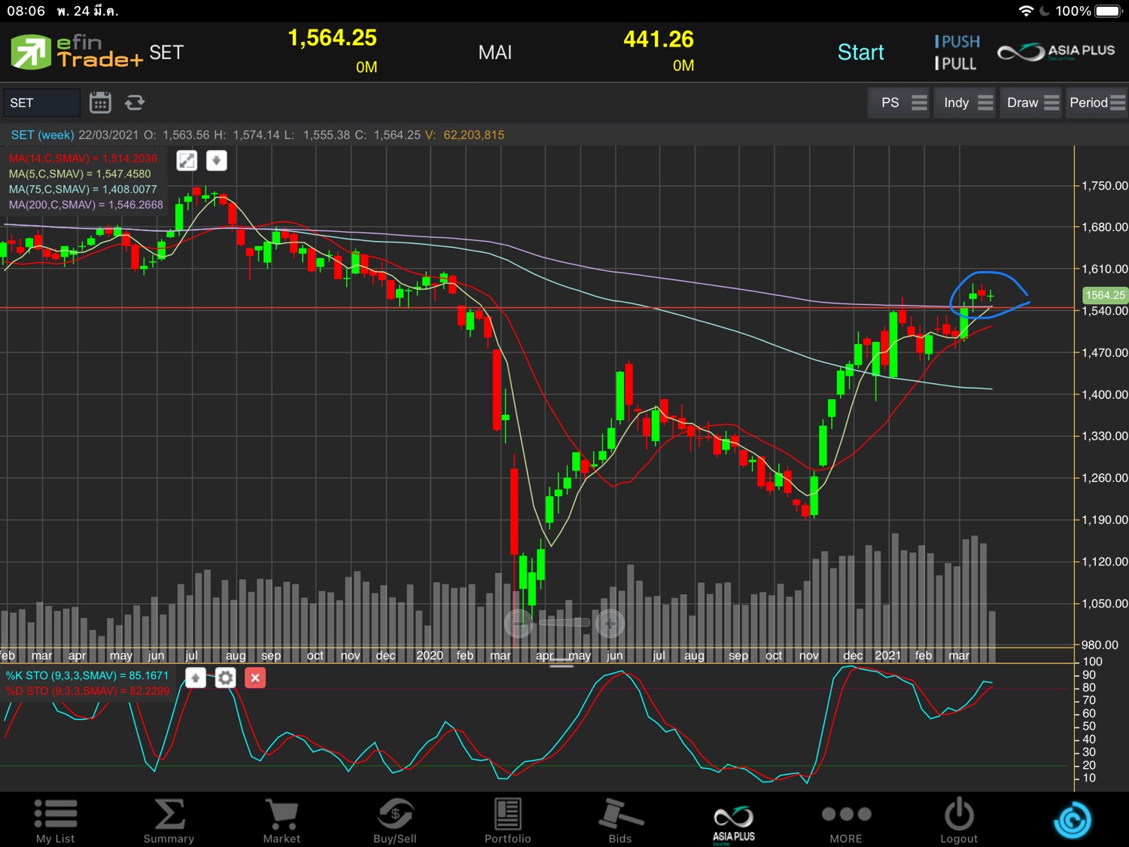This screenshot has width=1129, height=847.
Task: Tap the 1,750.00 price axis label
Action: pos(1105,186)
